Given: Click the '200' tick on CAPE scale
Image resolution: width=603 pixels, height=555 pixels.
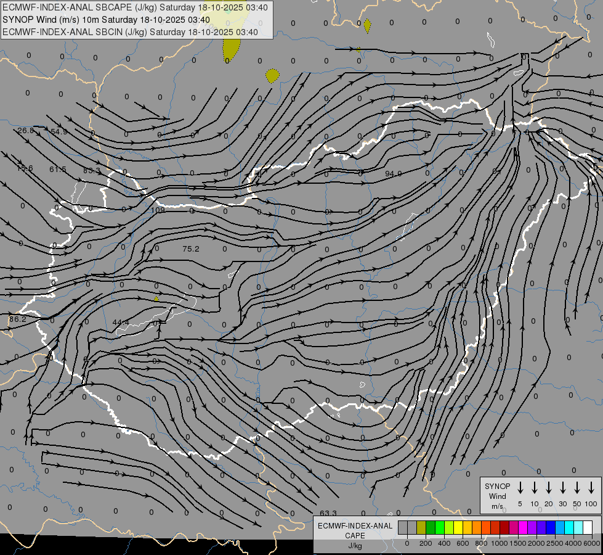Looking at the screenshot, I should pyautogui.click(x=426, y=543).
